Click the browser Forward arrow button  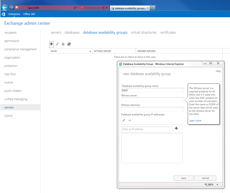[x=11, y=8]
